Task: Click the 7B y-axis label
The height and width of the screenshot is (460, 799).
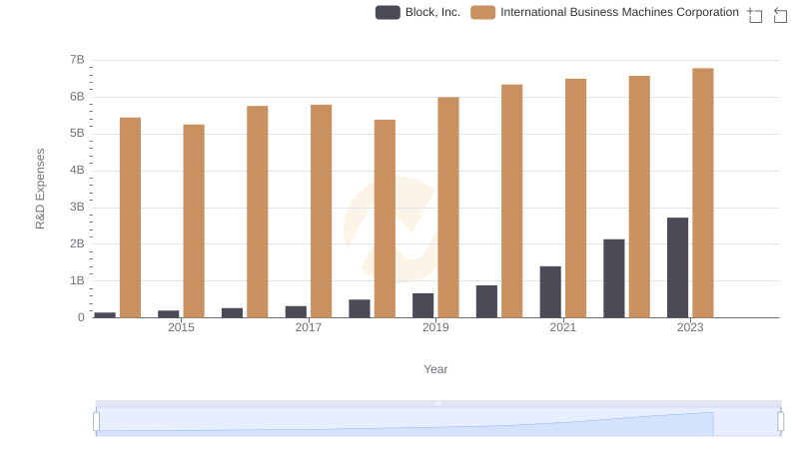Action: pos(77,60)
